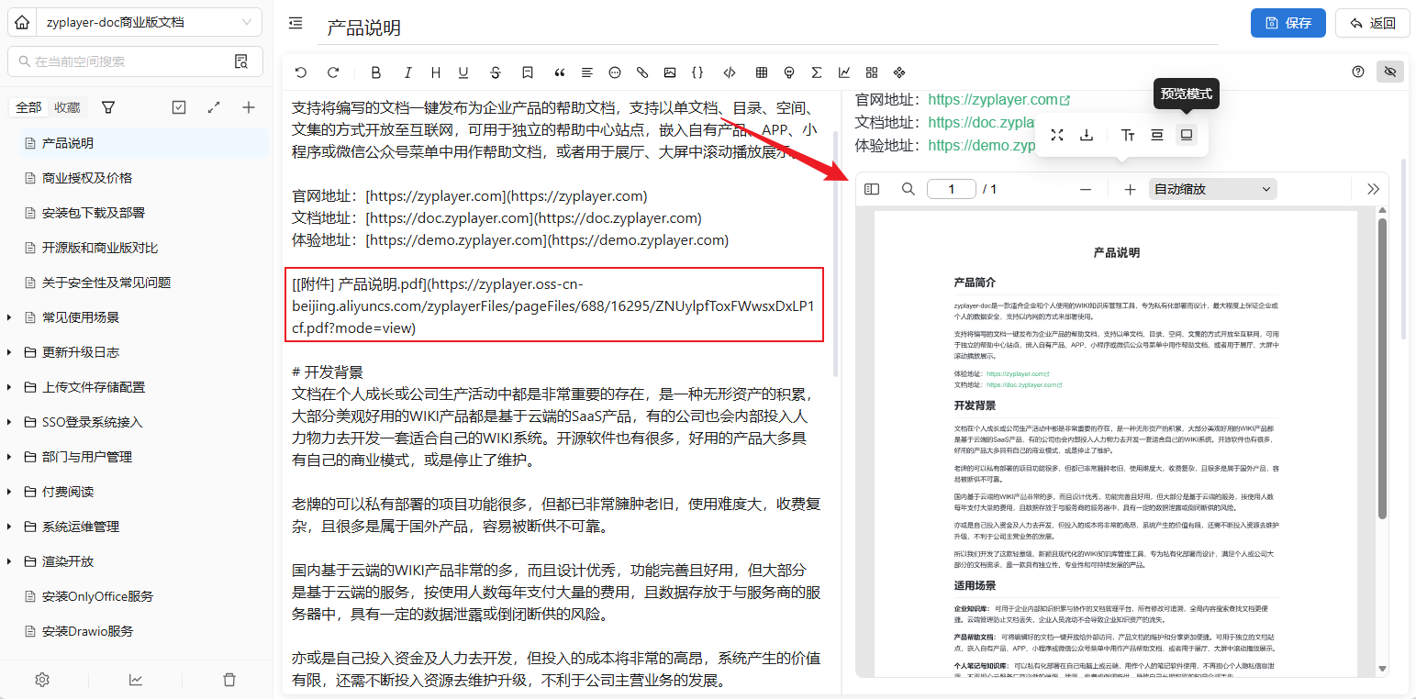Expand the 上传文件存储配置 folder

9,387
